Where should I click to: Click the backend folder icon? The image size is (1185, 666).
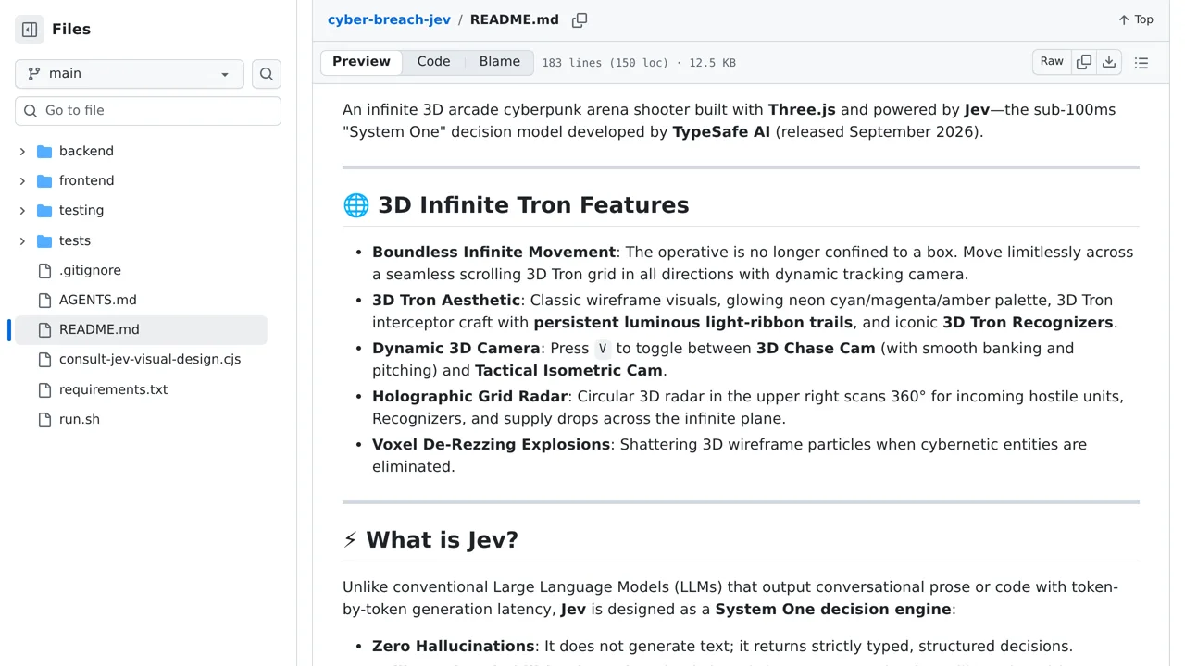(44, 152)
